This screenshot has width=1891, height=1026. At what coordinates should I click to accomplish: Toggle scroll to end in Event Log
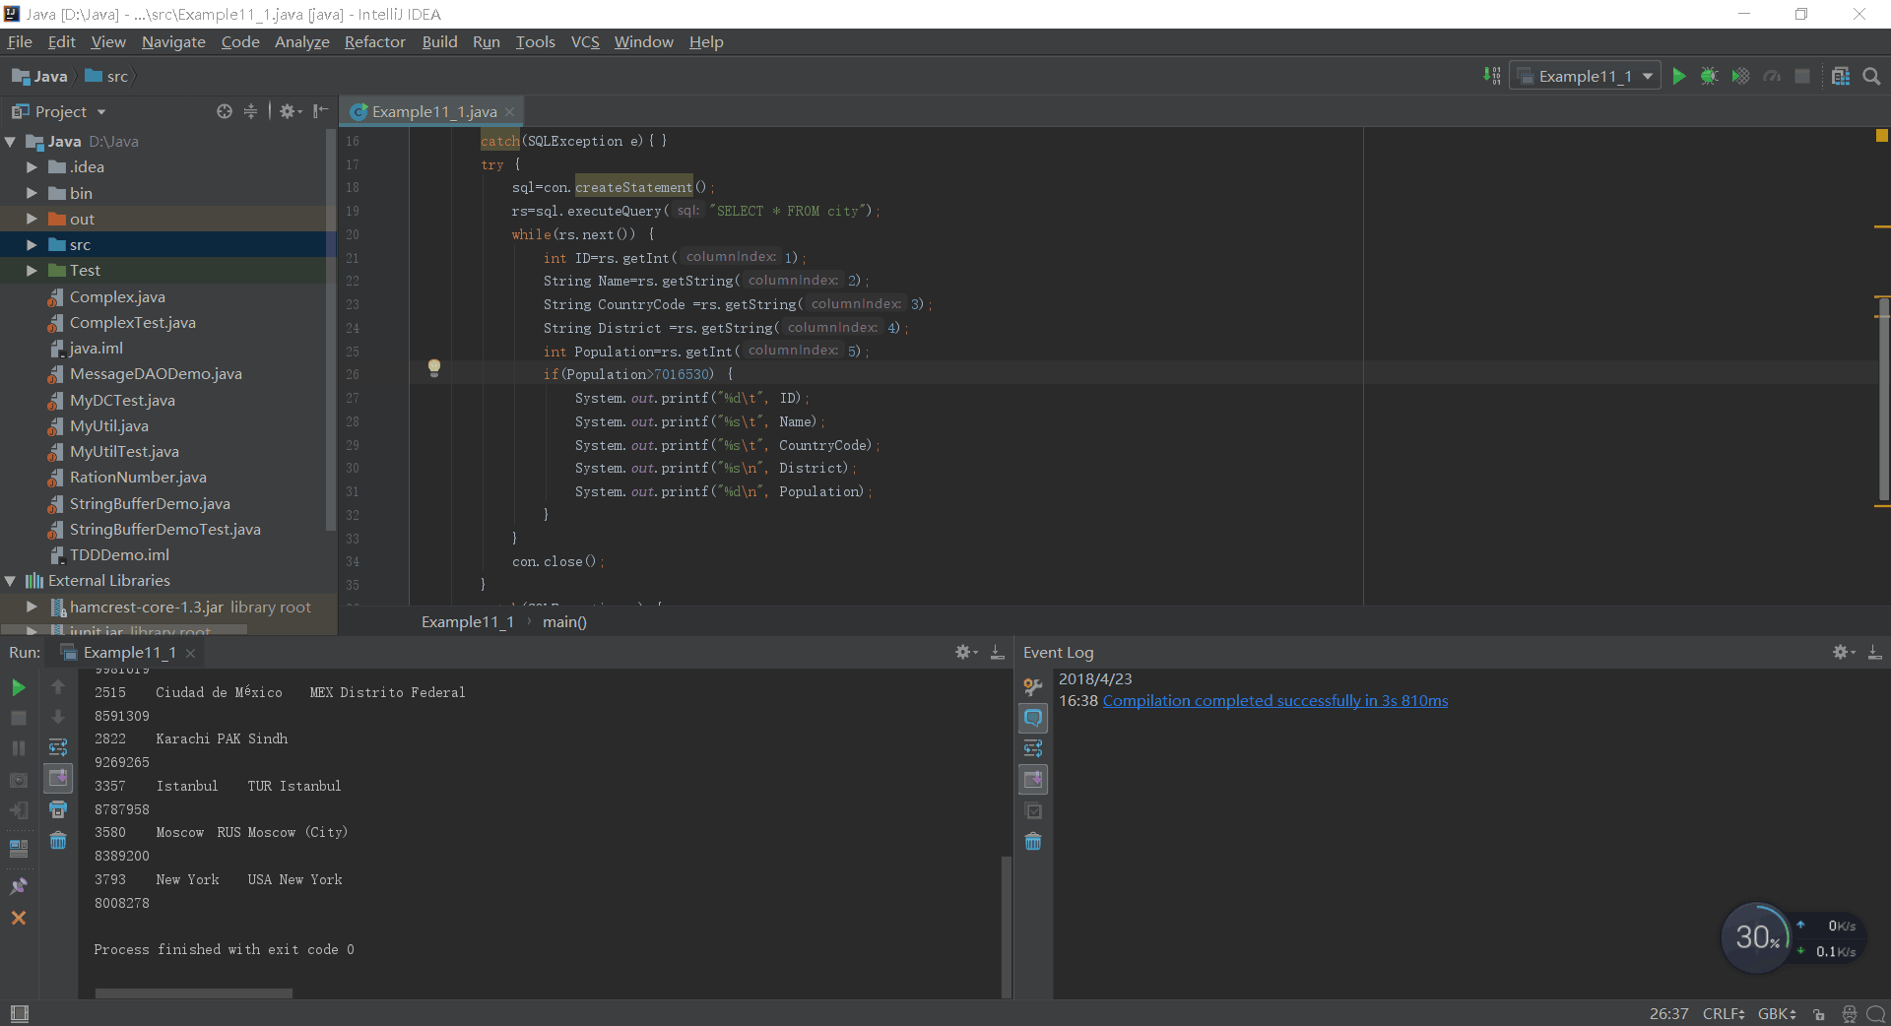click(x=1033, y=780)
